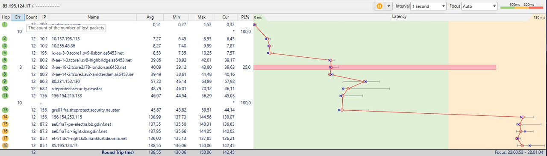Click the latency graph marker for hop 9
The height and width of the screenshot is (156, 547).
(x=365, y=81)
